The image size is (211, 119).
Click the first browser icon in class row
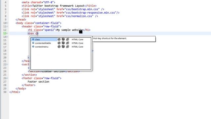coord(59,39)
